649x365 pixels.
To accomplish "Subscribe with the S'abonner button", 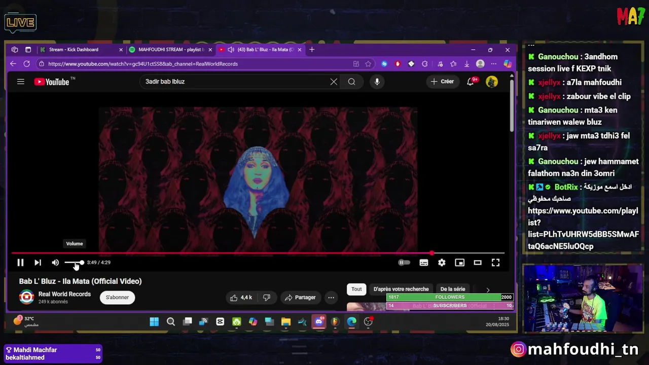I will pos(117,298).
